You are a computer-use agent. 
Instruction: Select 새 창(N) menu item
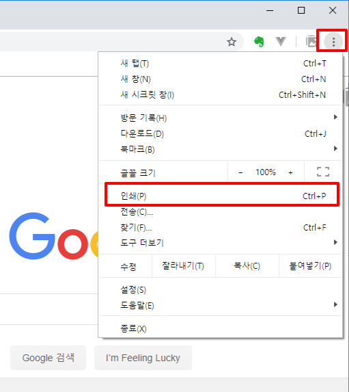point(220,79)
